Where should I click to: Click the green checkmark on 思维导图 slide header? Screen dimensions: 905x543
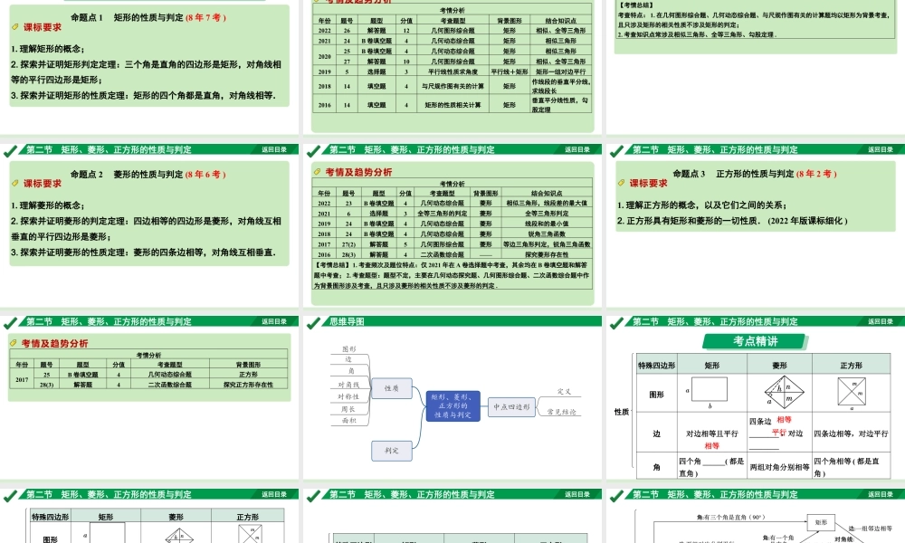(315, 321)
